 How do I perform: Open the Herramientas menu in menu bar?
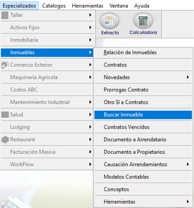[88, 6]
